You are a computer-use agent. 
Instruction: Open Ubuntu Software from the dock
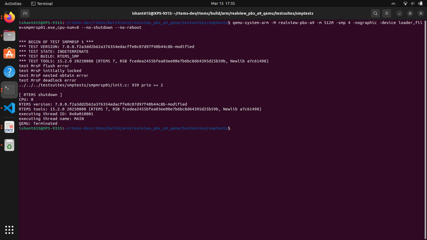[x=9, y=54]
